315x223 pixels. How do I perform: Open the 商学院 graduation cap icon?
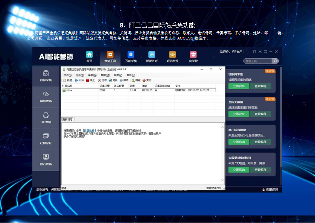point(193,55)
